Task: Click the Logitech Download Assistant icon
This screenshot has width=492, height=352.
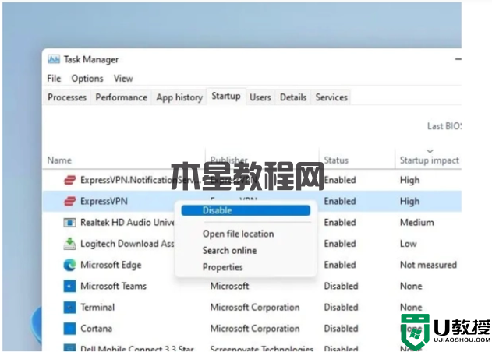Action: (69, 244)
